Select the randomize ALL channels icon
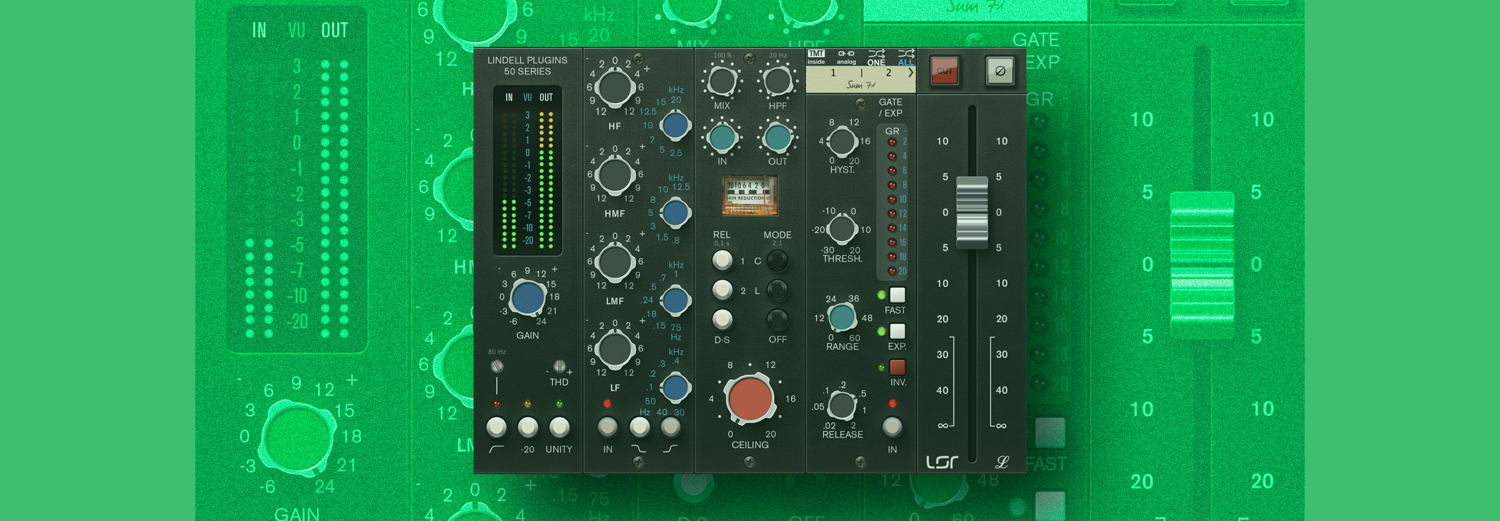Viewport: 1500px width, 521px height. [x=906, y=57]
